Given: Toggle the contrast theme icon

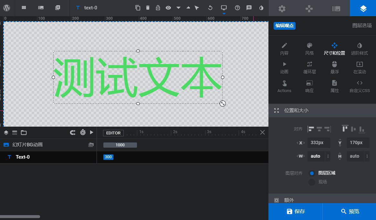Looking at the screenshot, I should (261, 8).
